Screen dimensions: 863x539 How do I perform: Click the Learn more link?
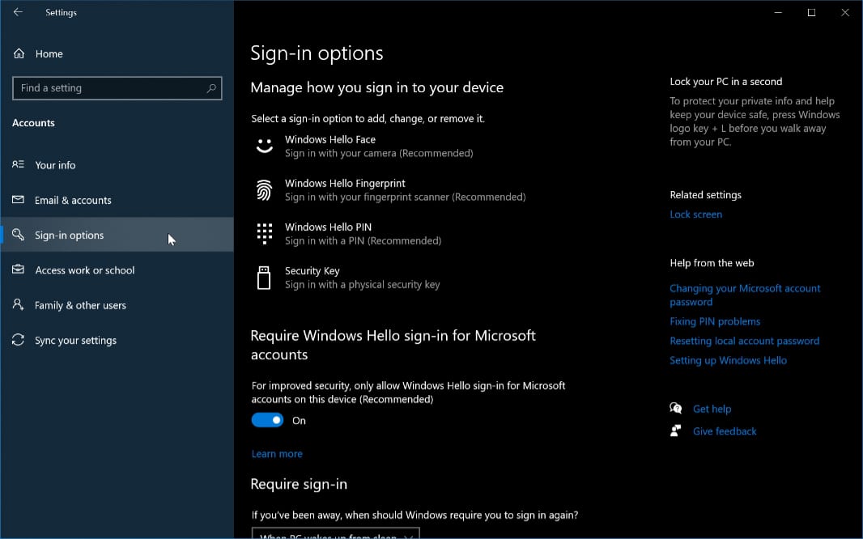[277, 454]
